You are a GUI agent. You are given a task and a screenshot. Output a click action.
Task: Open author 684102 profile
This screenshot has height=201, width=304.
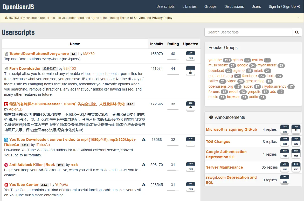[x=70, y=68]
